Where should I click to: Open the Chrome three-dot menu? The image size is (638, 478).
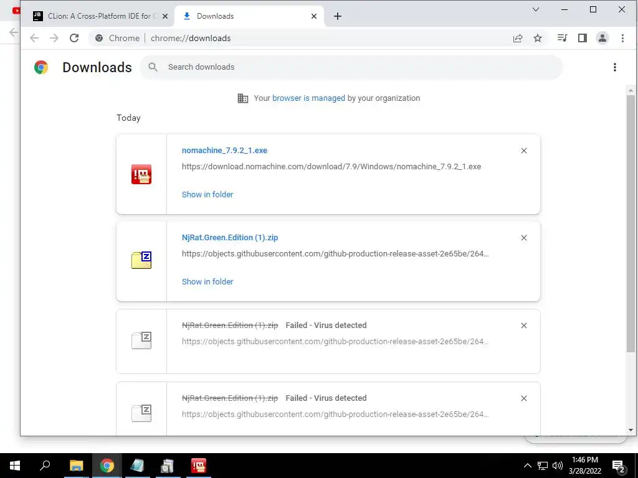pos(622,38)
